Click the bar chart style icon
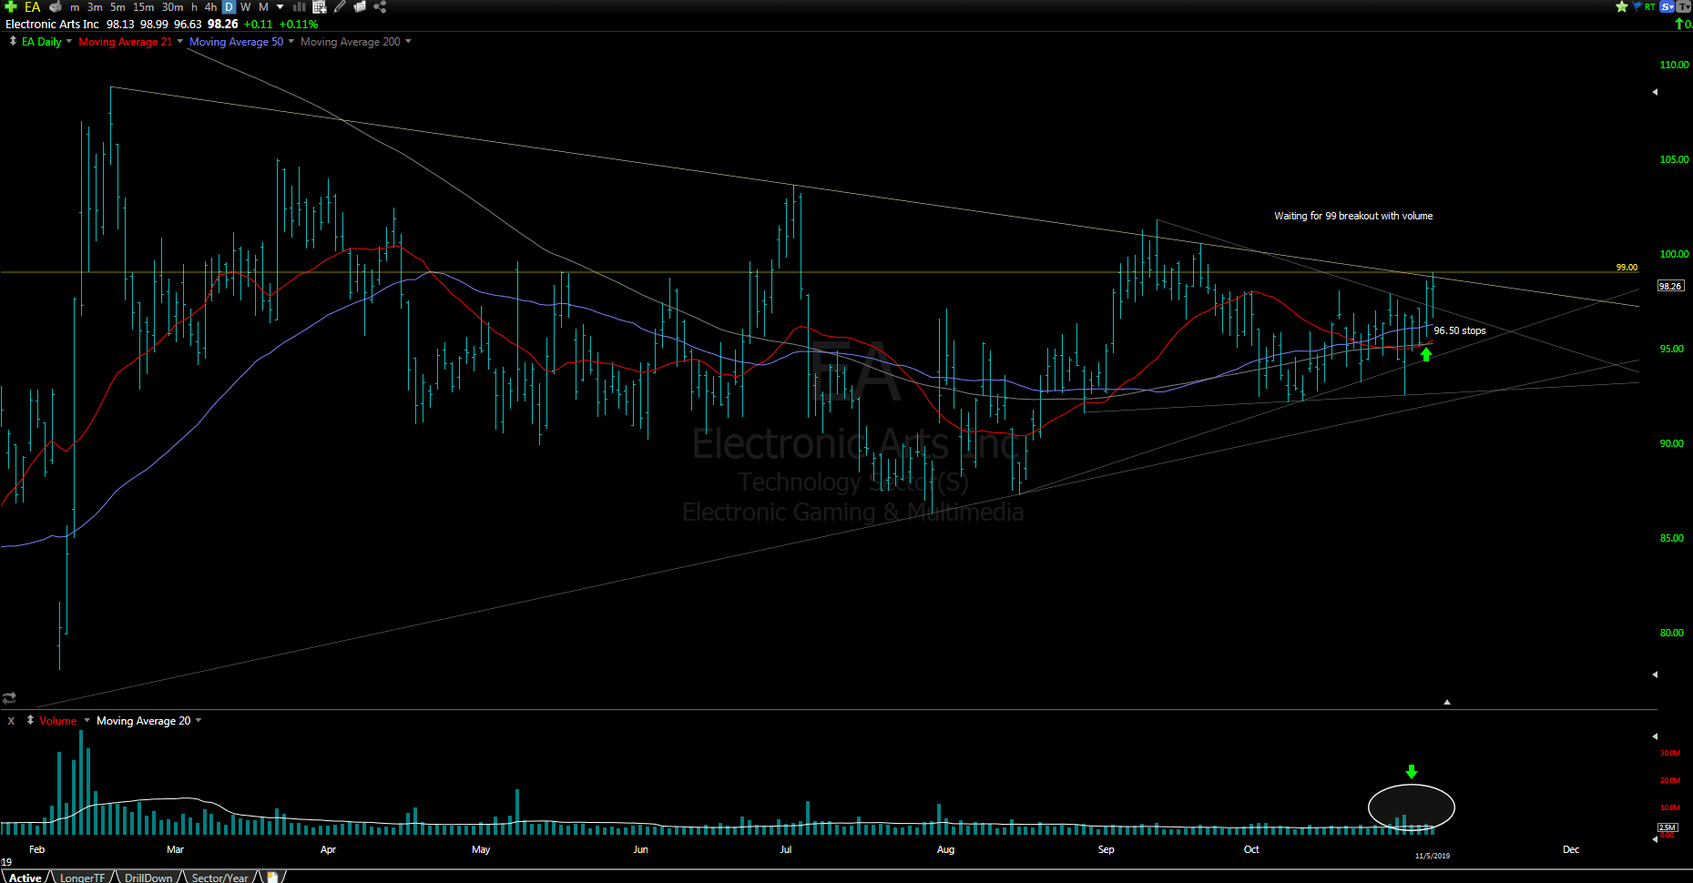This screenshot has height=883, width=1693. coord(299,6)
